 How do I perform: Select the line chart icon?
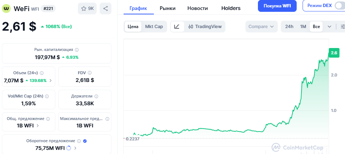pyautogui.click(x=177, y=27)
